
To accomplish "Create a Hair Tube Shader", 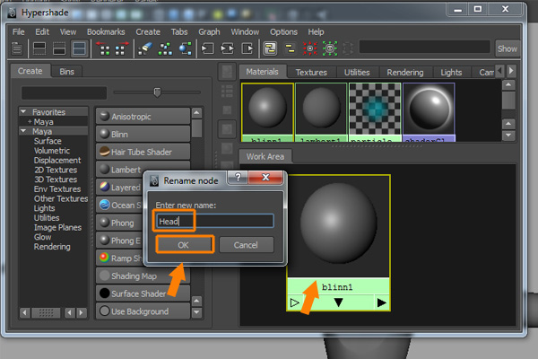I will (143, 152).
